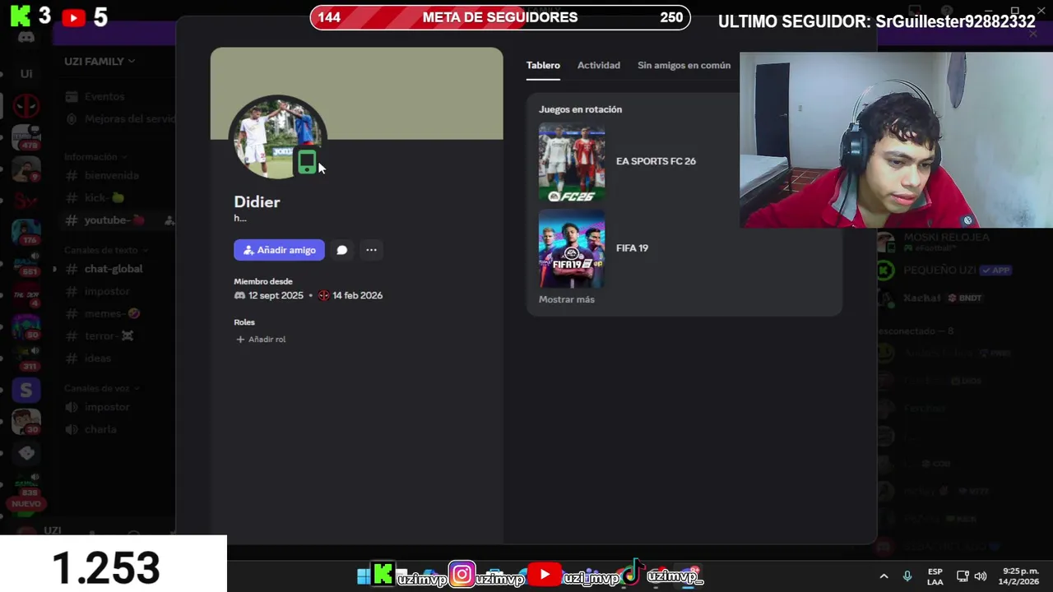Open the network icon in system tray

click(x=963, y=576)
